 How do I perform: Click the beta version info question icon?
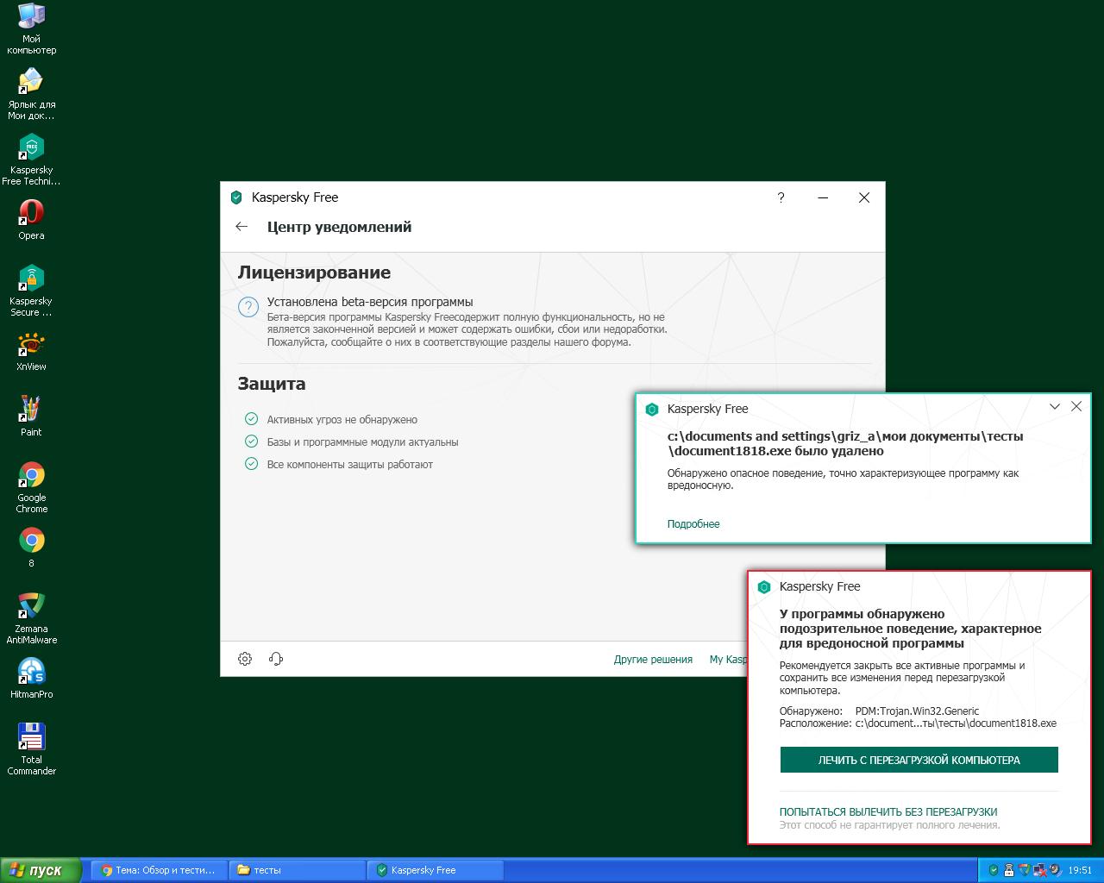248,307
